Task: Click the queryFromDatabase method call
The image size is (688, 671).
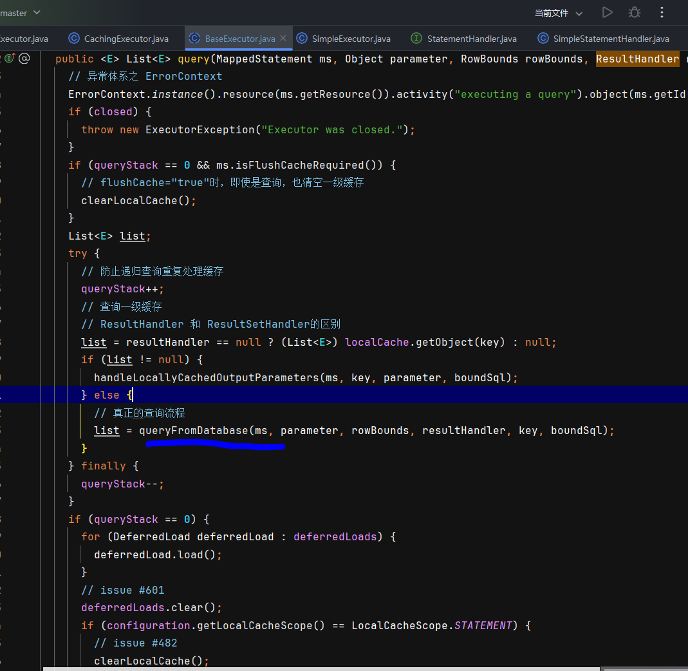Action: pos(194,431)
